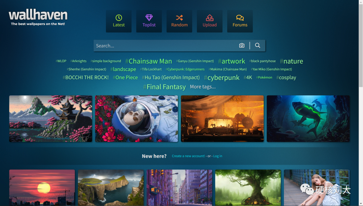Screen dimensions: 363x206
Task: Open the #Chainsaw Man tag
Action: tap(149, 61)
